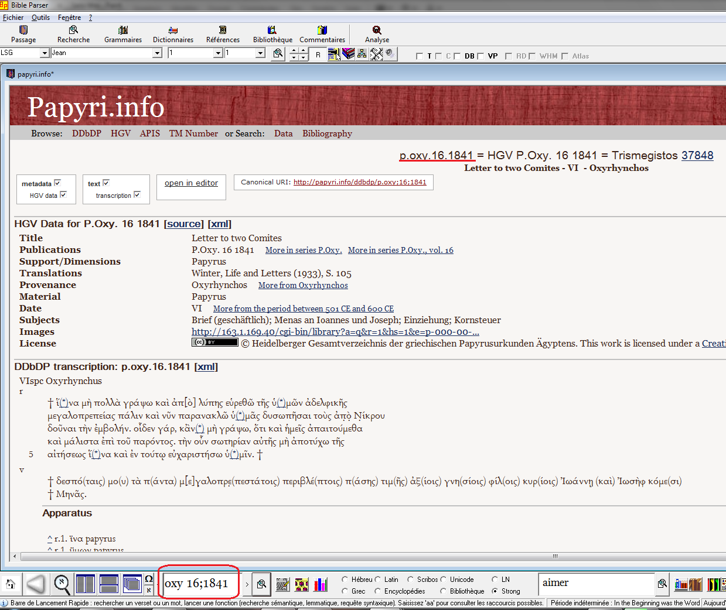The image size is (726, 610).
Task: Click the R button in the passage toolbar
Action: 318,54
